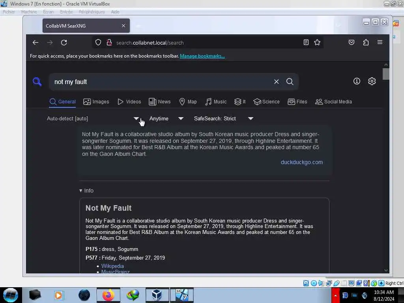Toggle reader view icon in address bar
The image size is (404, 303).
306,43
